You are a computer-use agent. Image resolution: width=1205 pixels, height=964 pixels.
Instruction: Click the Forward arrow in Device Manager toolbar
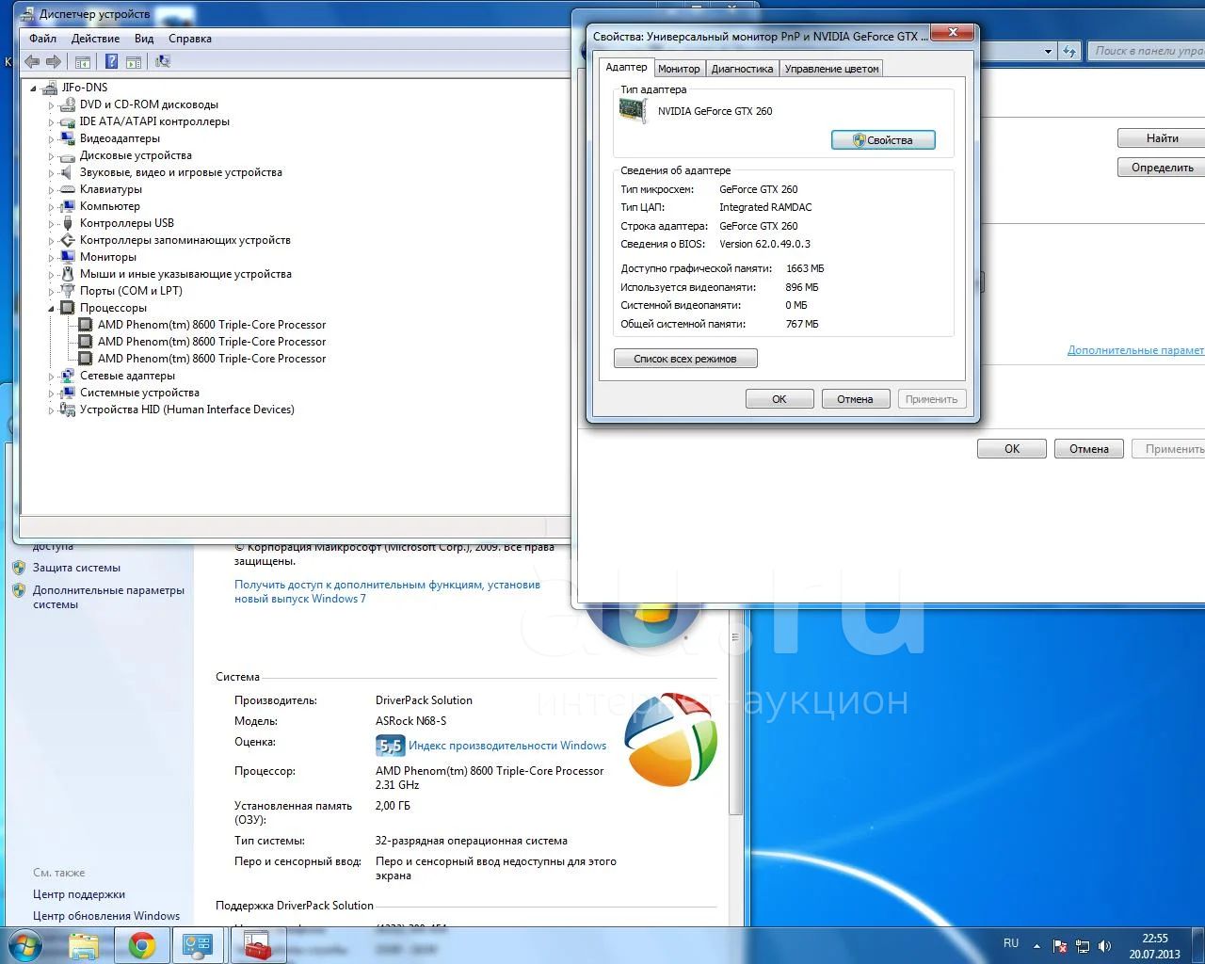(54, 61)
